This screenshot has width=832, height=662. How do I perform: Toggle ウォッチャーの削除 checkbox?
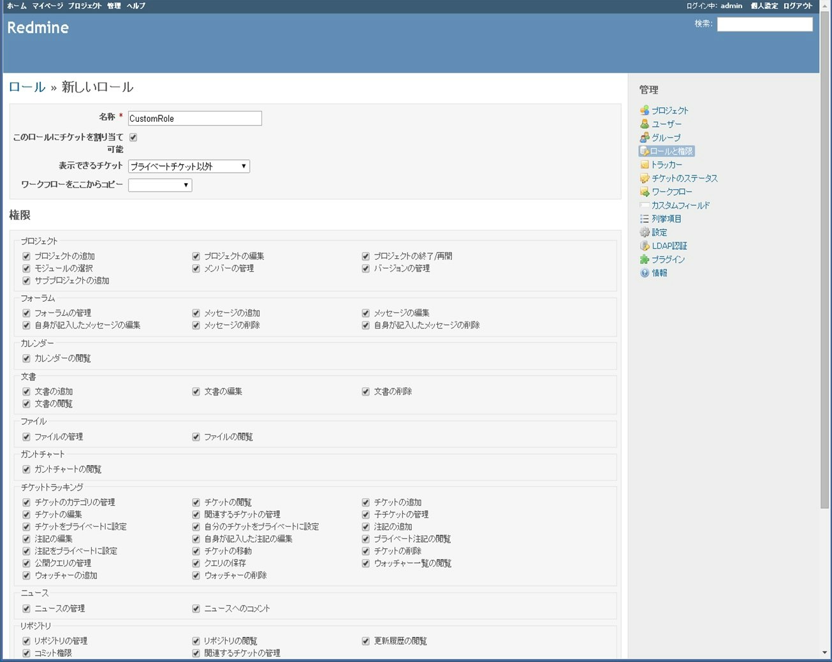click(196, 576)
